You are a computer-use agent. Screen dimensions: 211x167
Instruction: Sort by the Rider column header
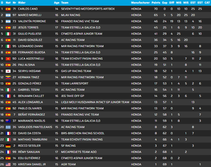tap(22, 3)
